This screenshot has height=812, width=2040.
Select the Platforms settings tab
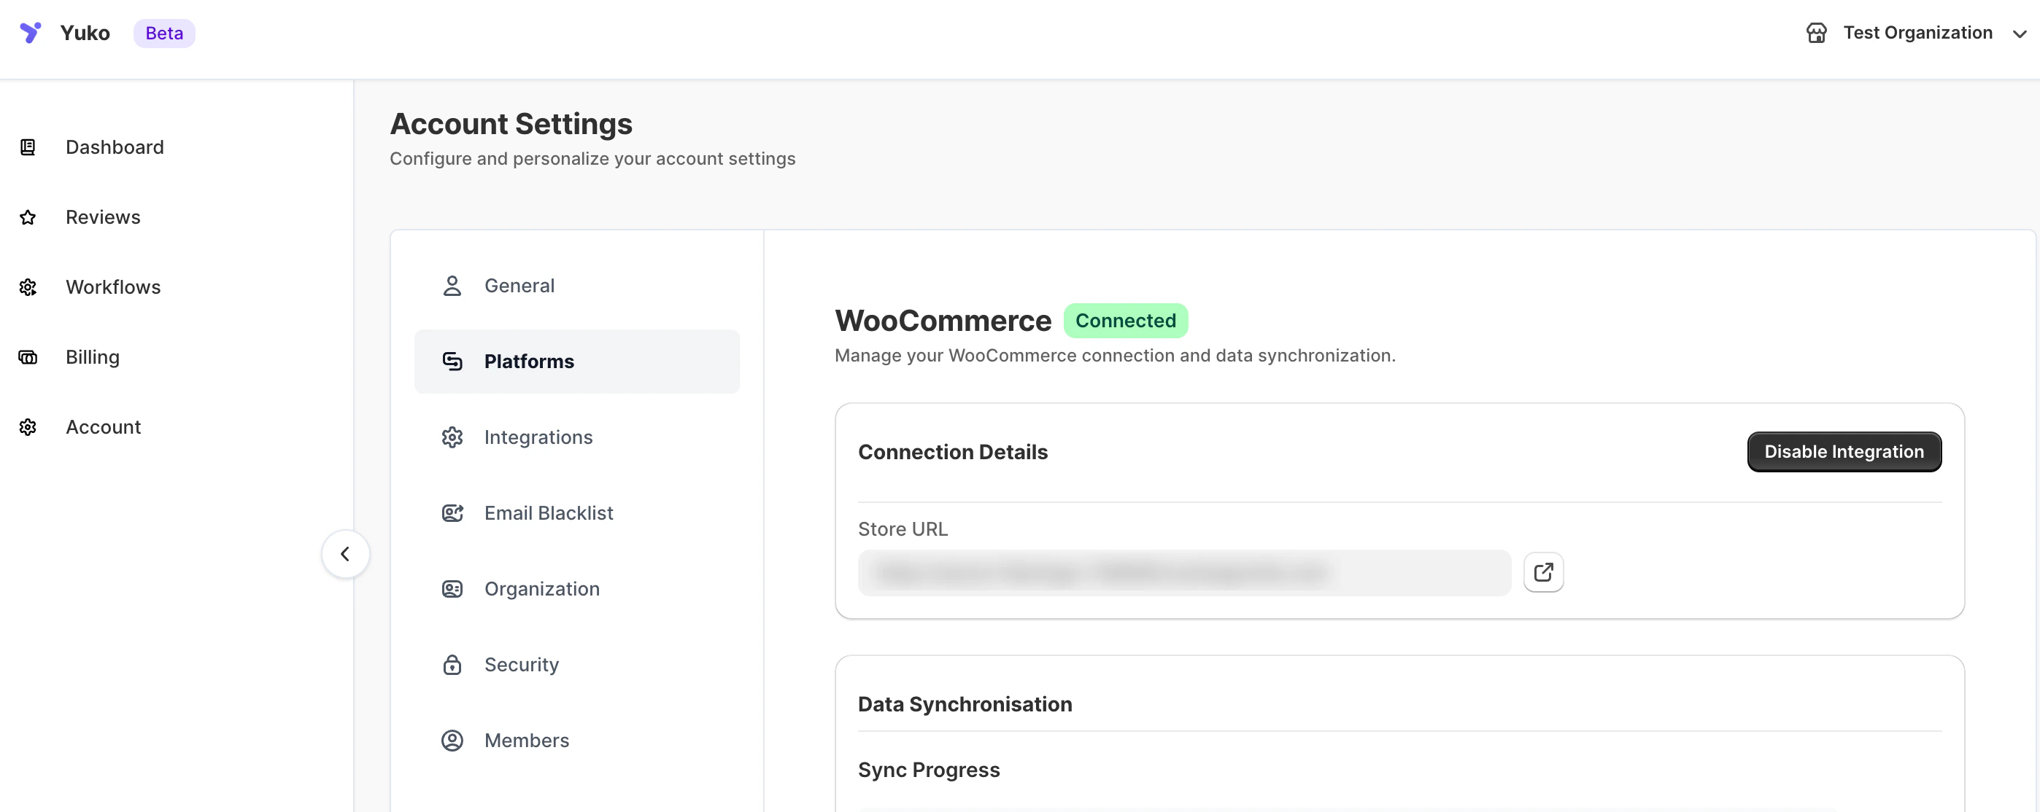coord(576,362)
